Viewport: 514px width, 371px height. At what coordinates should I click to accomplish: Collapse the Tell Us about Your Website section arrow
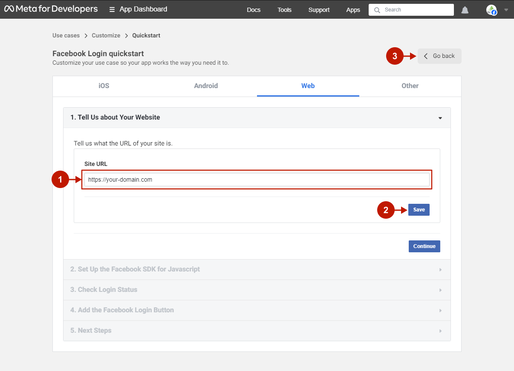(440, 118)
